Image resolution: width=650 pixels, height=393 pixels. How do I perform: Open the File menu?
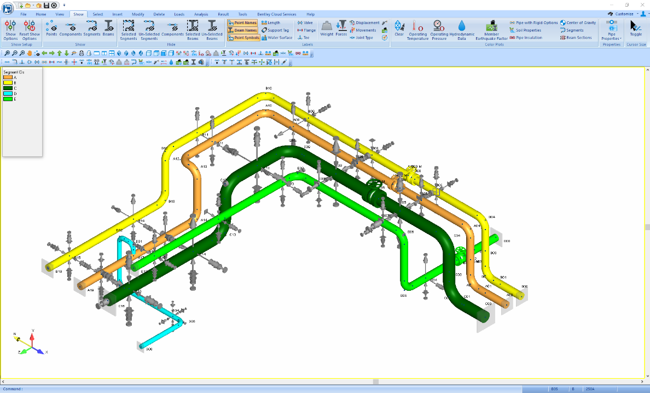point(23,14)
